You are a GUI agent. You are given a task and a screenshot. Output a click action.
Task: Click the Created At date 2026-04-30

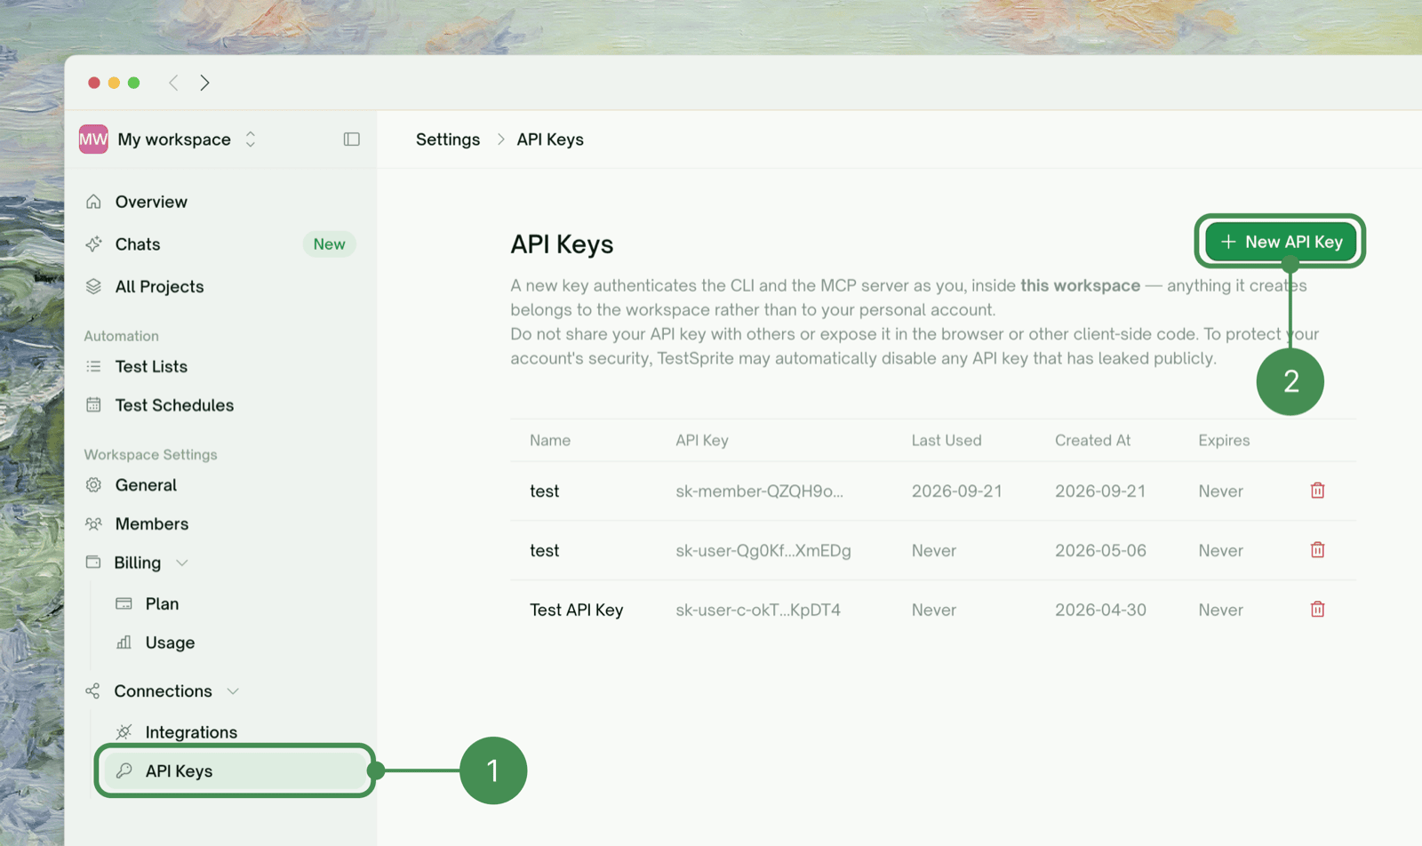[1100, 610]
